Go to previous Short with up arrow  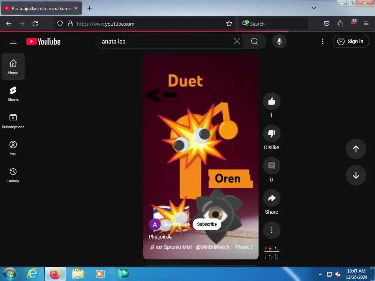(x=356, y=149)
